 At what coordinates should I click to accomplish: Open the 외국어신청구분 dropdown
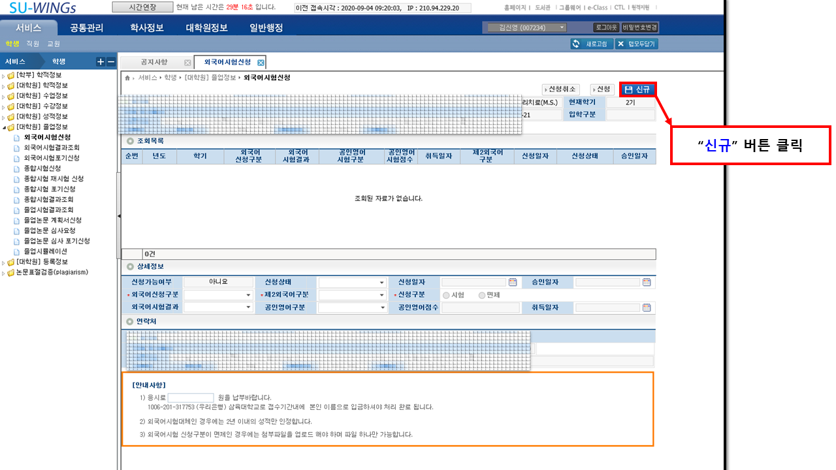click(218, 295)
